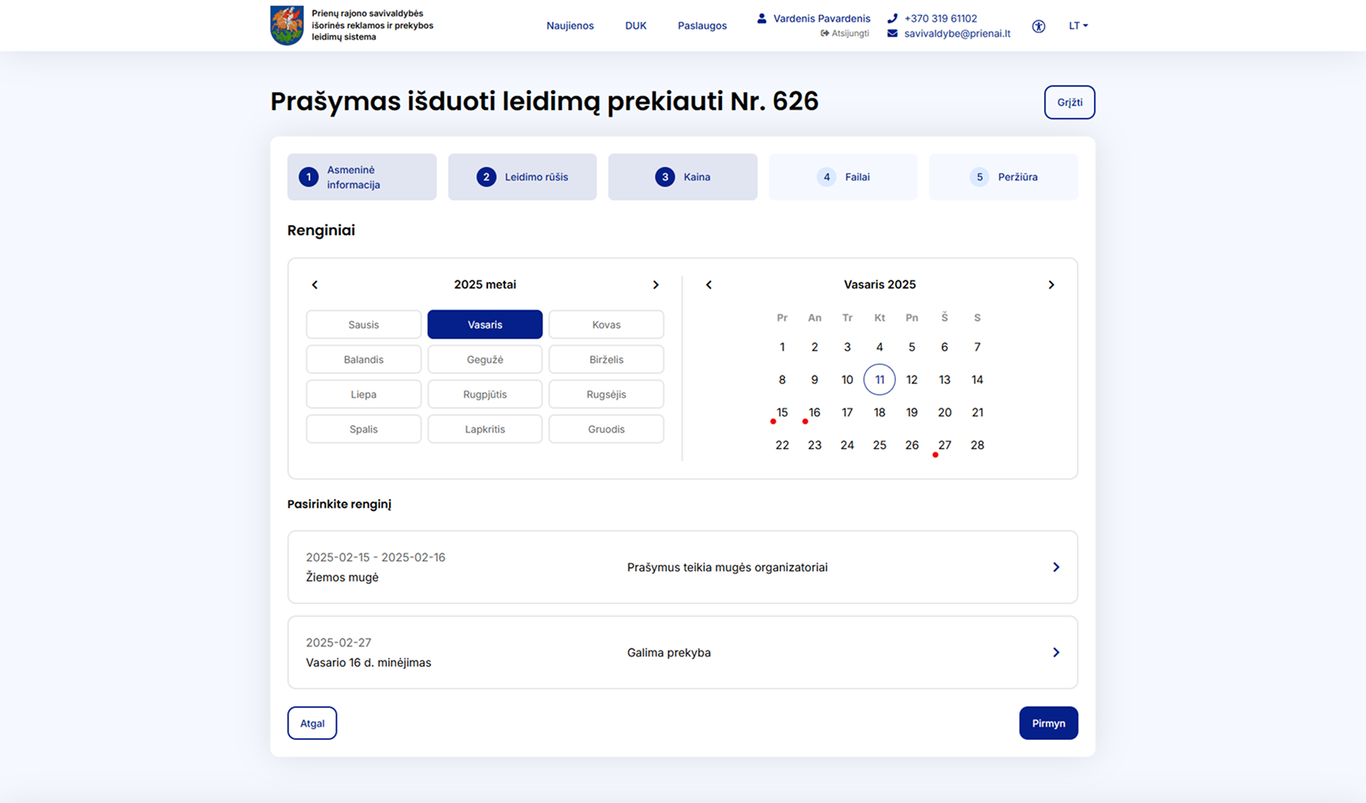Click the envelope email icon

[893, 33]
